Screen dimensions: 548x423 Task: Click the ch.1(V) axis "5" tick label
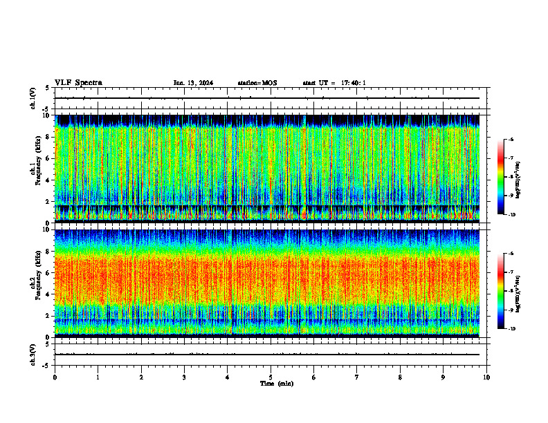48,88
